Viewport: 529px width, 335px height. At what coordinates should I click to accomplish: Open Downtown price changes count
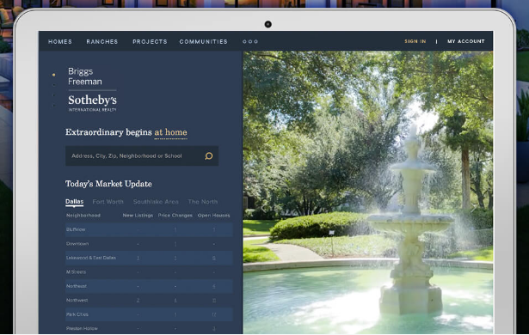pyautogui.click(x=175, y=244)
